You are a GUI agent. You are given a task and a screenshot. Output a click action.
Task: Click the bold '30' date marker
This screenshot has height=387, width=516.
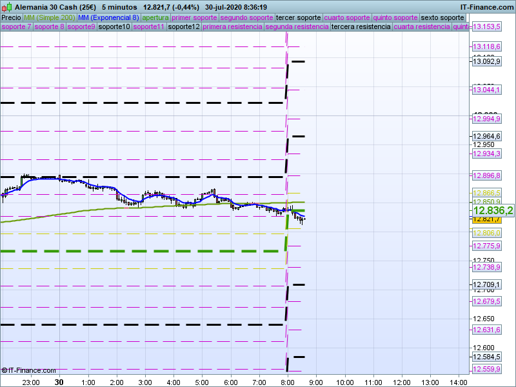(59, 382)
